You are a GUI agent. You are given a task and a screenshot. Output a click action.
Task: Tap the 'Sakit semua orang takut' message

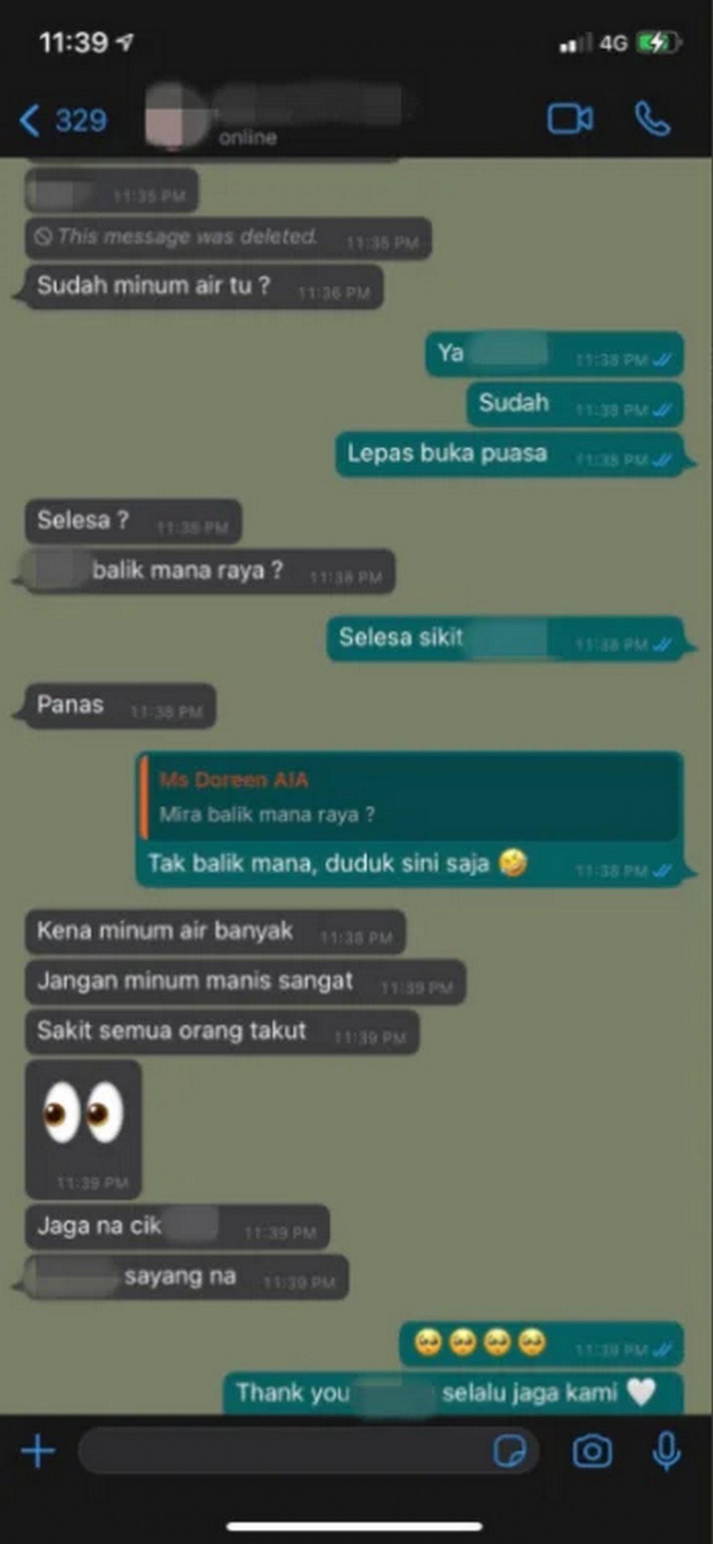pyautogui.click(x=222, y=1032)
